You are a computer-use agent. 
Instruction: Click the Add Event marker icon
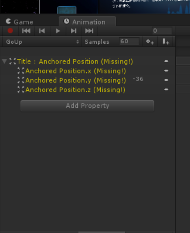click(166, 42)
